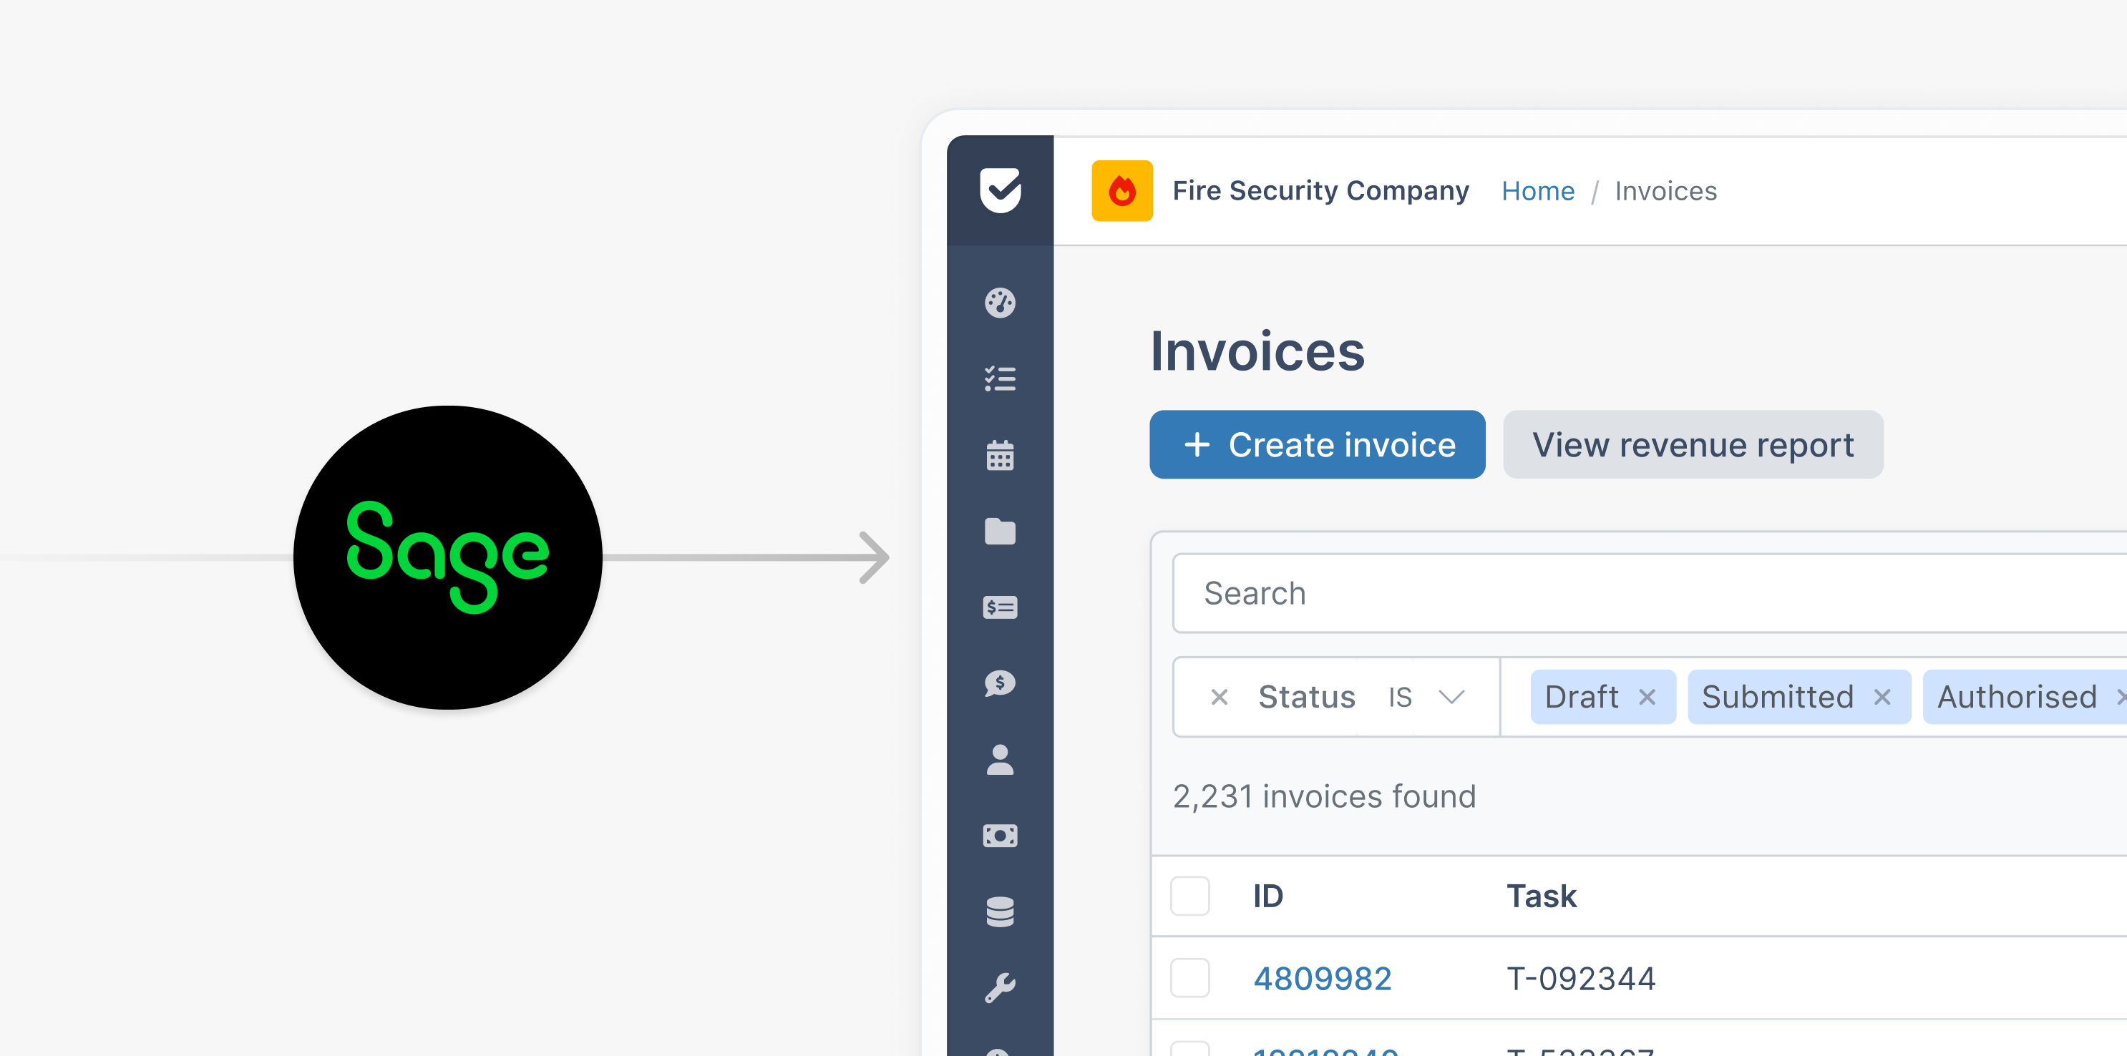Focus the invoice Search field
The height and width of the screenshot is (1056, 2127).
click(1643, 594)
